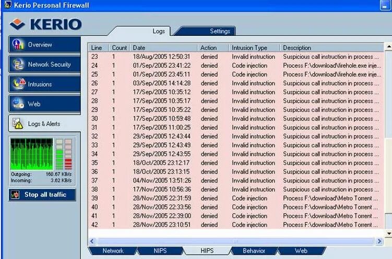The width and height of the screenshot is (392, 259).
Task: Click the Overview chart icon in the sidebar
Action: click(18, 44)
